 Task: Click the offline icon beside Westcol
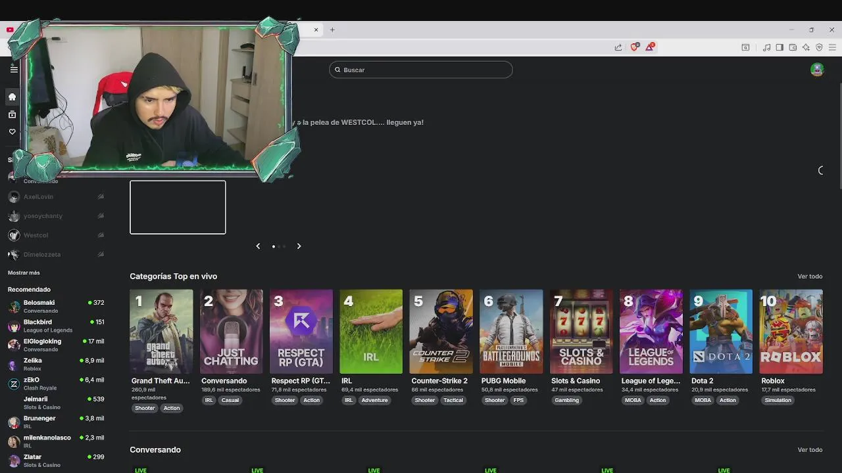(x=101, y=235)
